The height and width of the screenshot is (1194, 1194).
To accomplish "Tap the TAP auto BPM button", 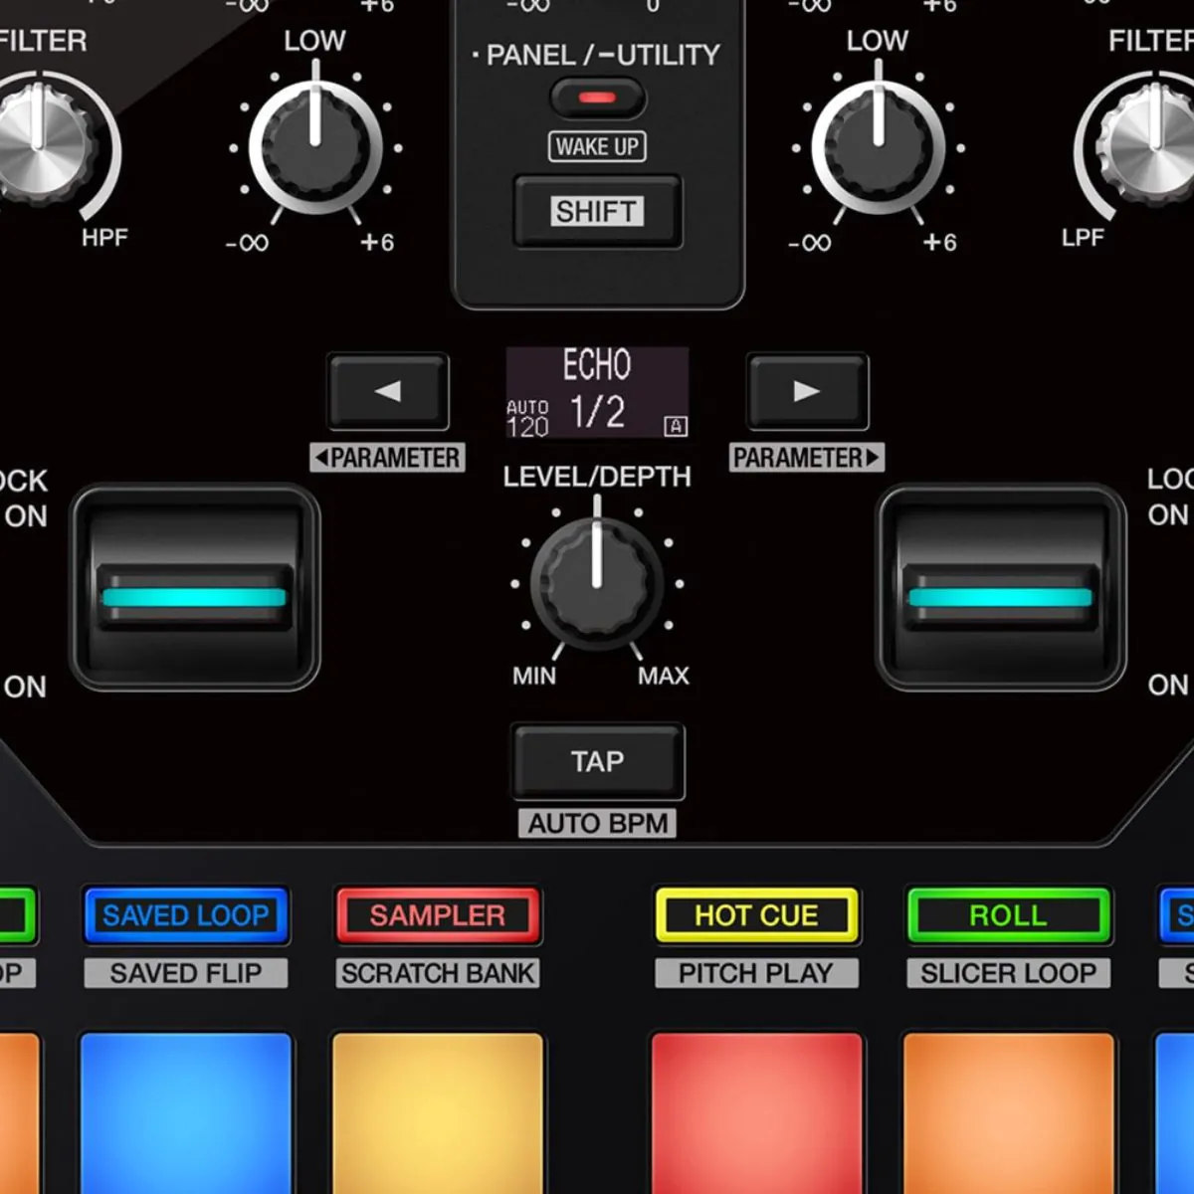I will 597,762.
